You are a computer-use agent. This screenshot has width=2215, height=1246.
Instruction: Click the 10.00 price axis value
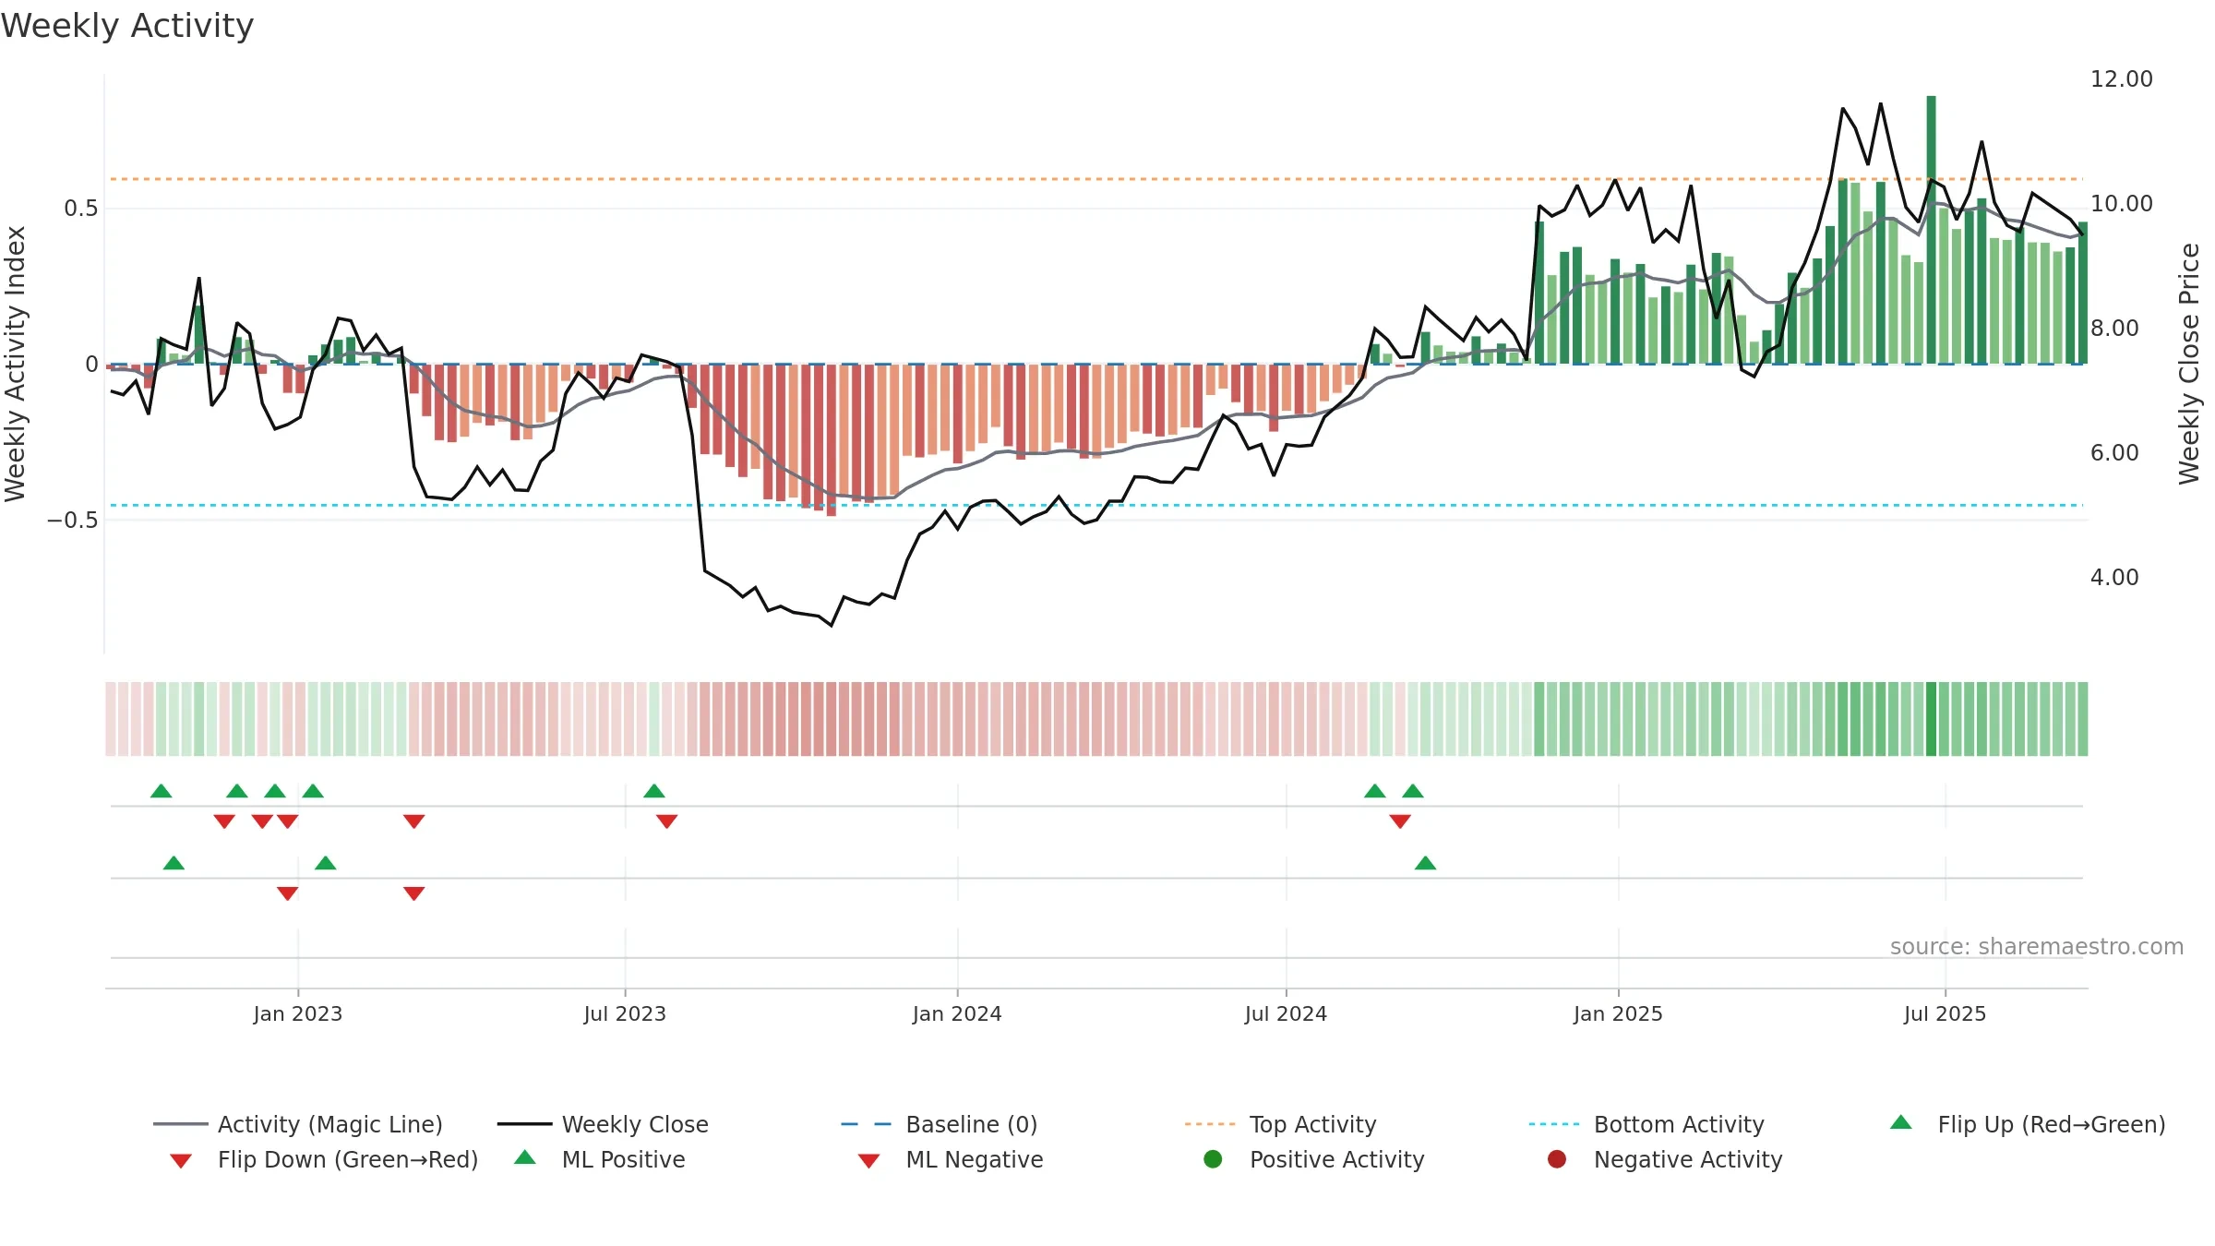pyautogui.click(x=2121, y=204)
